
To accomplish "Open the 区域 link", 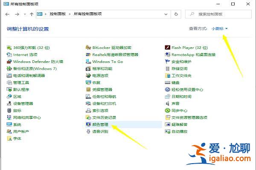I will pyautogui.click(x=17, y=96).
